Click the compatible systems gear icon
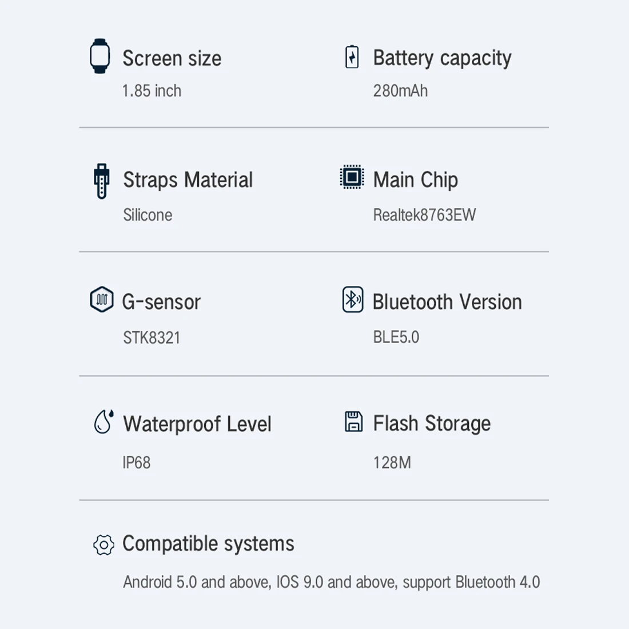 pos(103,545)
